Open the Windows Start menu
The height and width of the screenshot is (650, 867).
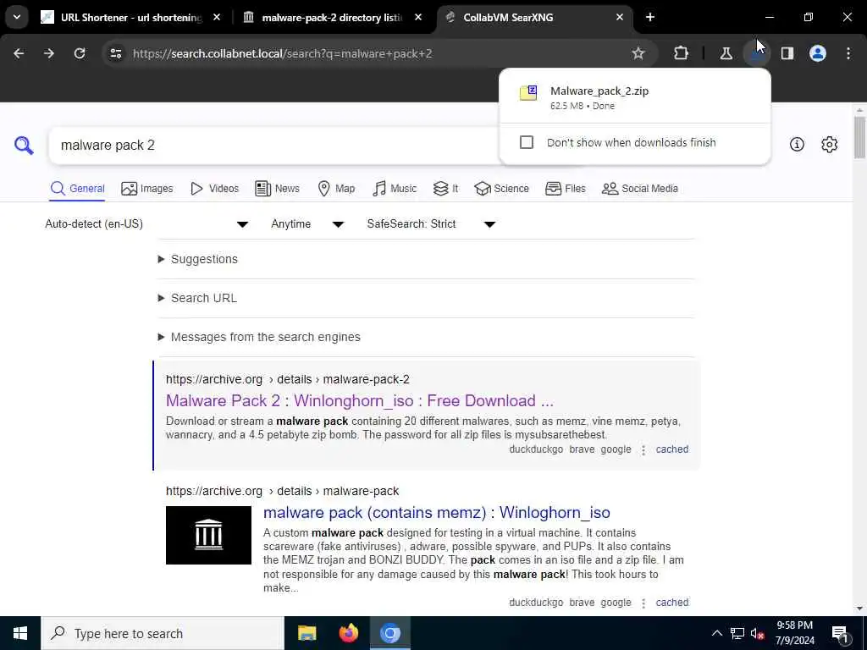point(20,633)
